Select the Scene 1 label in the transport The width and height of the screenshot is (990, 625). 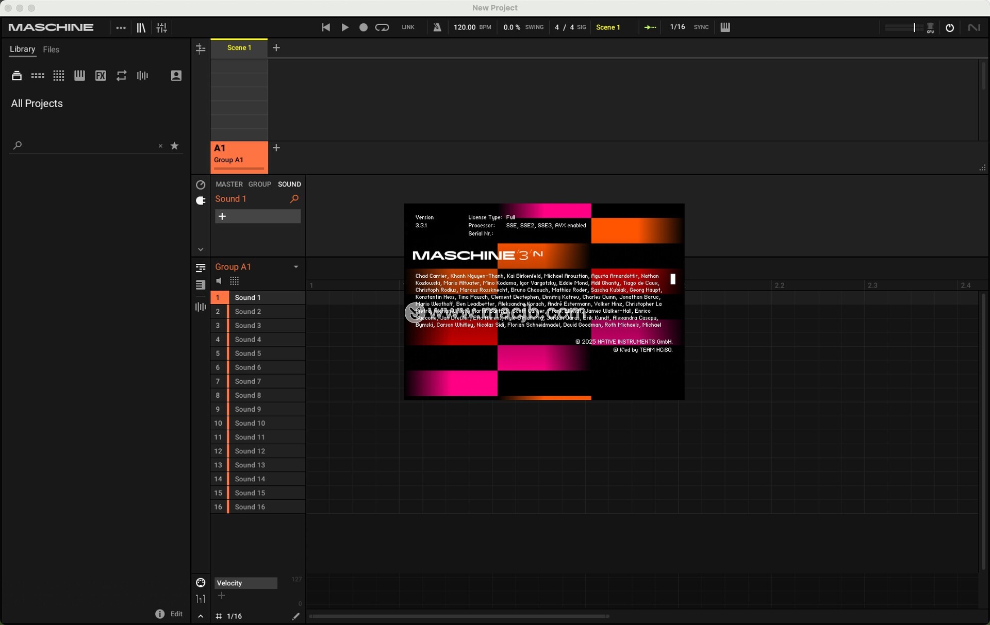(608, 27)
